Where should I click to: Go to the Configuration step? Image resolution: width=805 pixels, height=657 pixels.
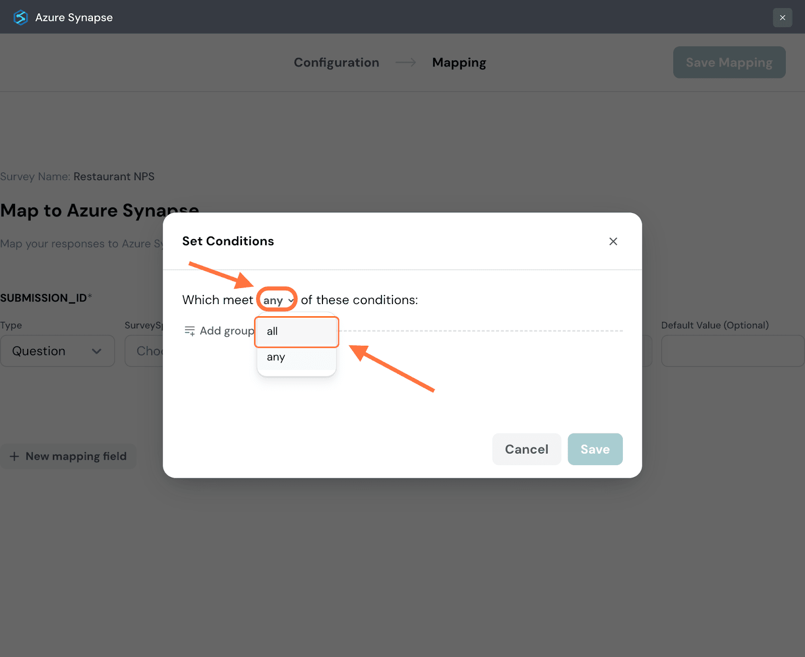[336, 62]
